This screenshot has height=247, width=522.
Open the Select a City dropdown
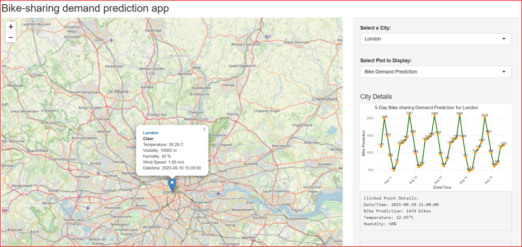pyautogui.click(x=436, y=39)
